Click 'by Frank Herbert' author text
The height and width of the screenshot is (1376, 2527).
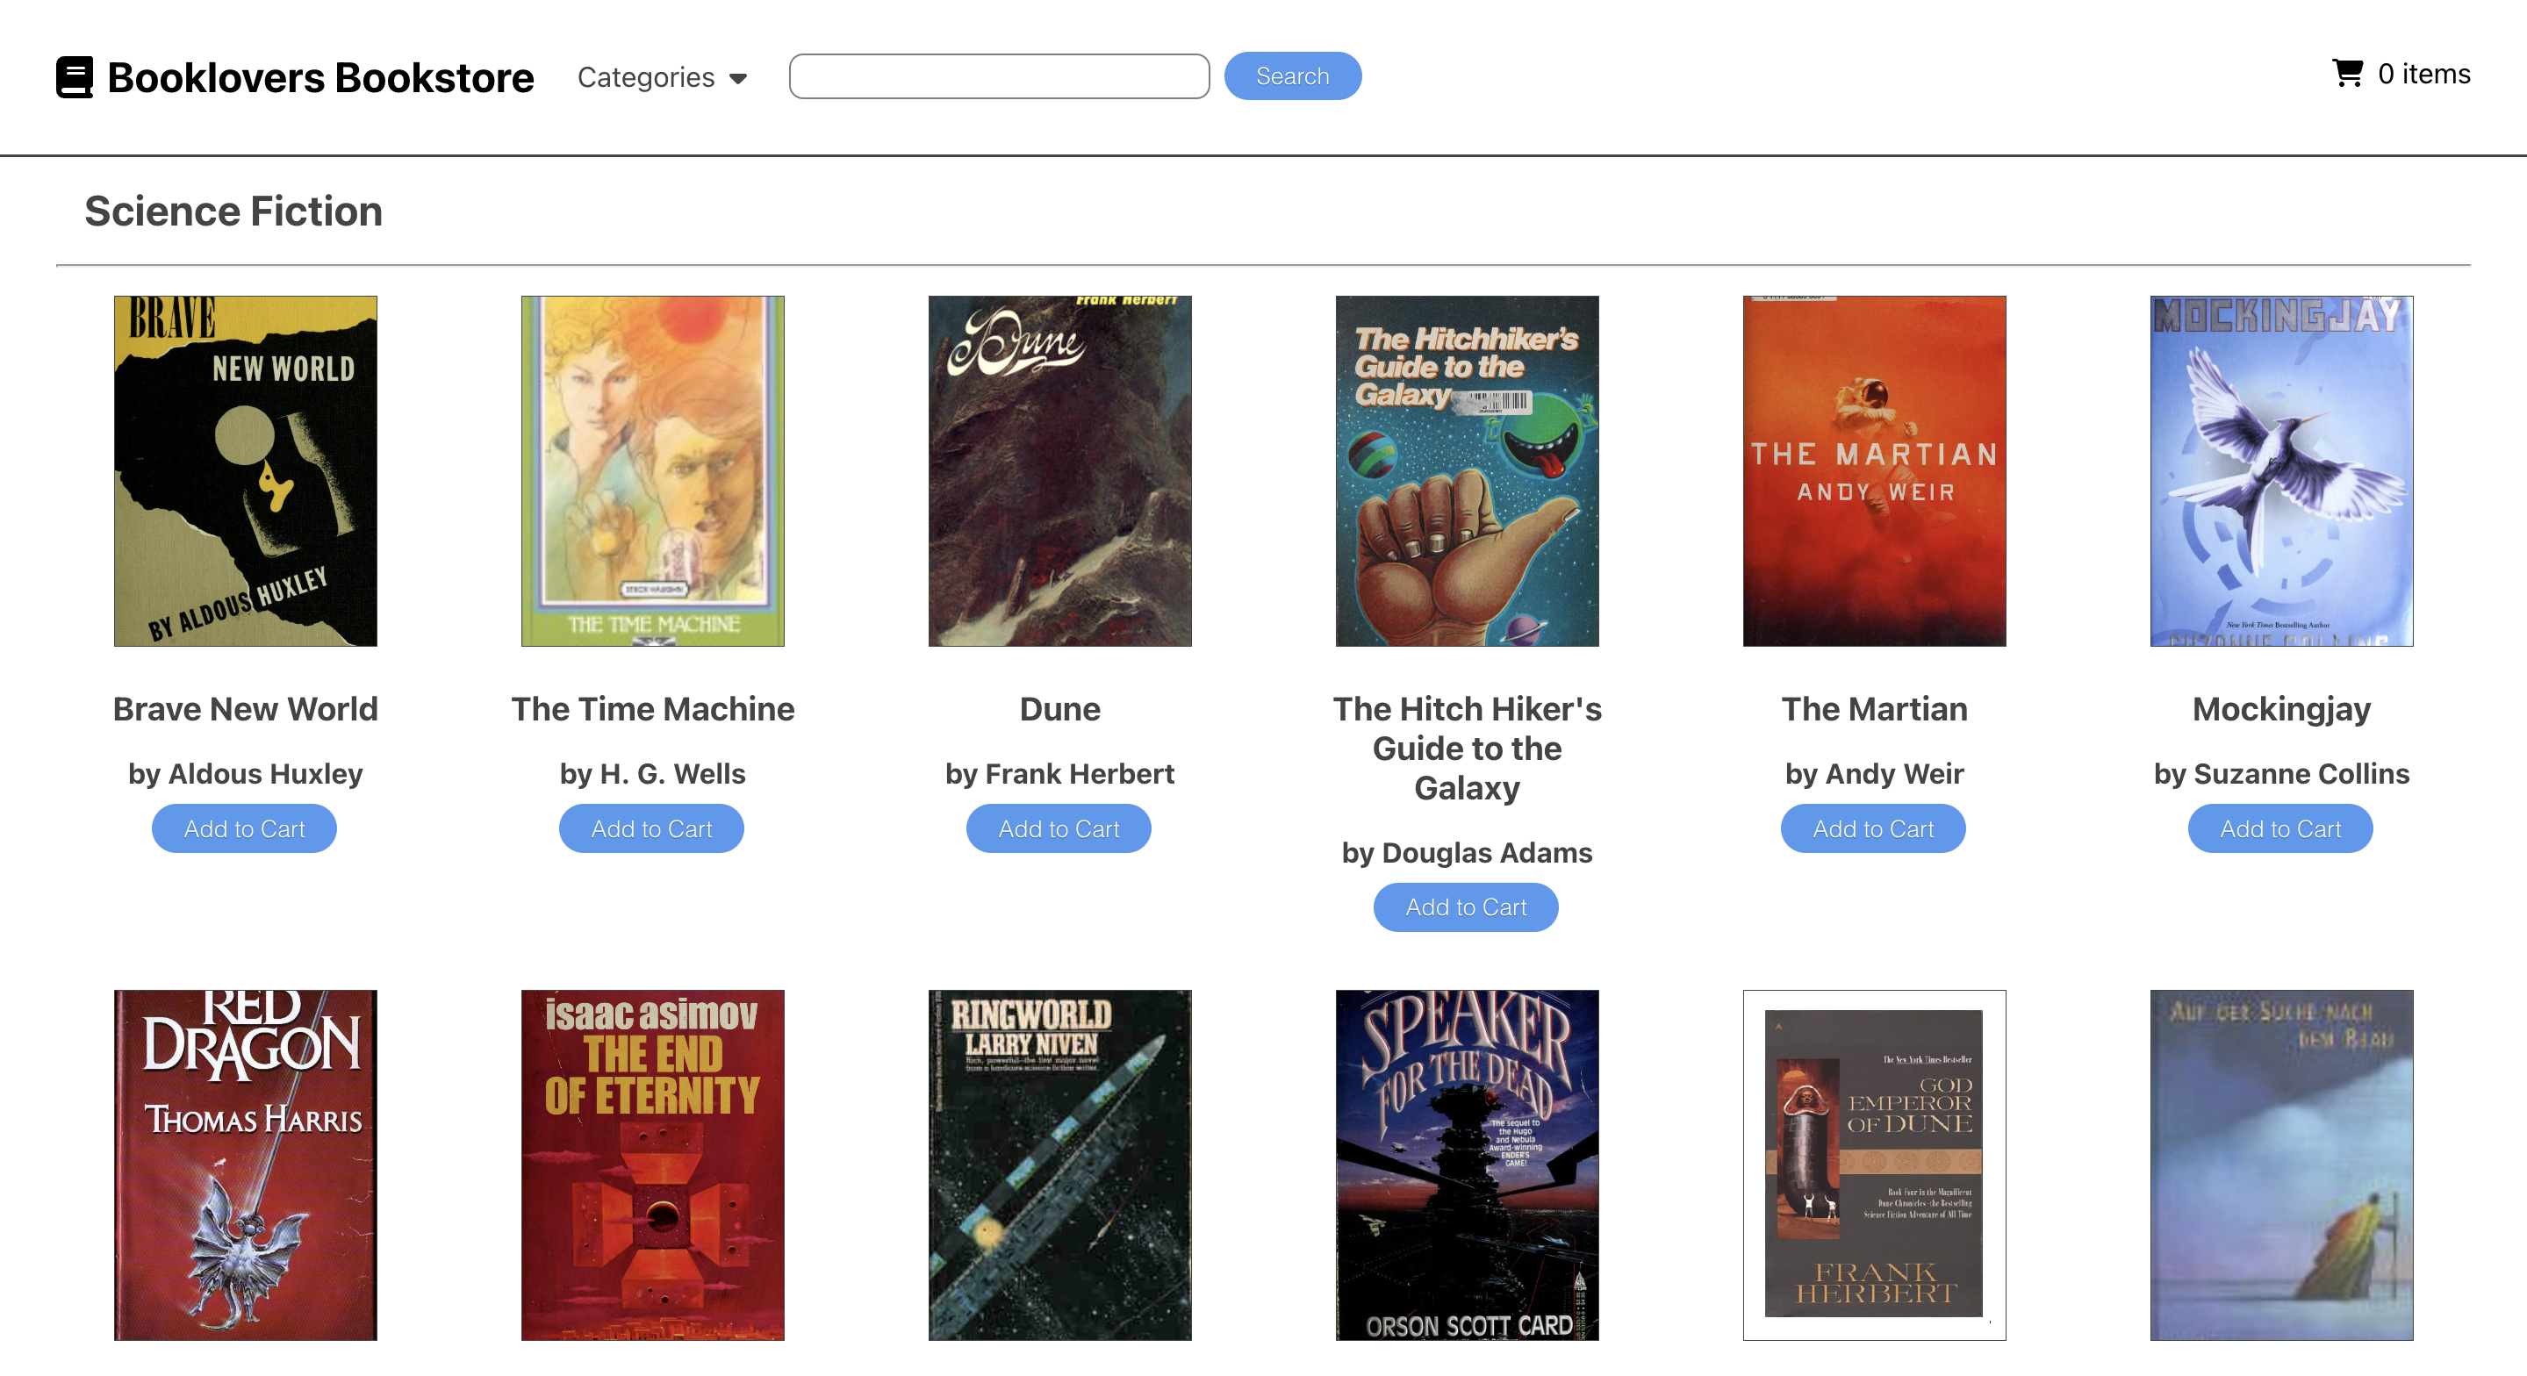[1059, 774]
